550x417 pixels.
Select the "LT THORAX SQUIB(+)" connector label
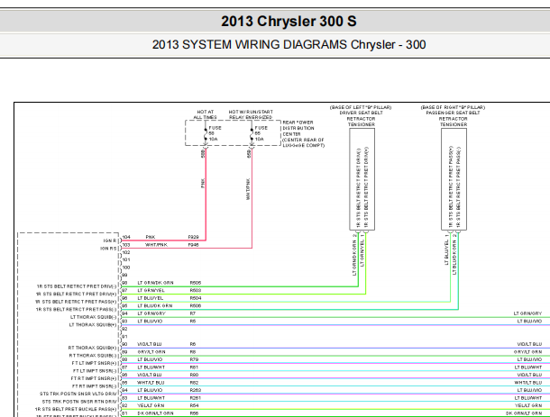93,325
